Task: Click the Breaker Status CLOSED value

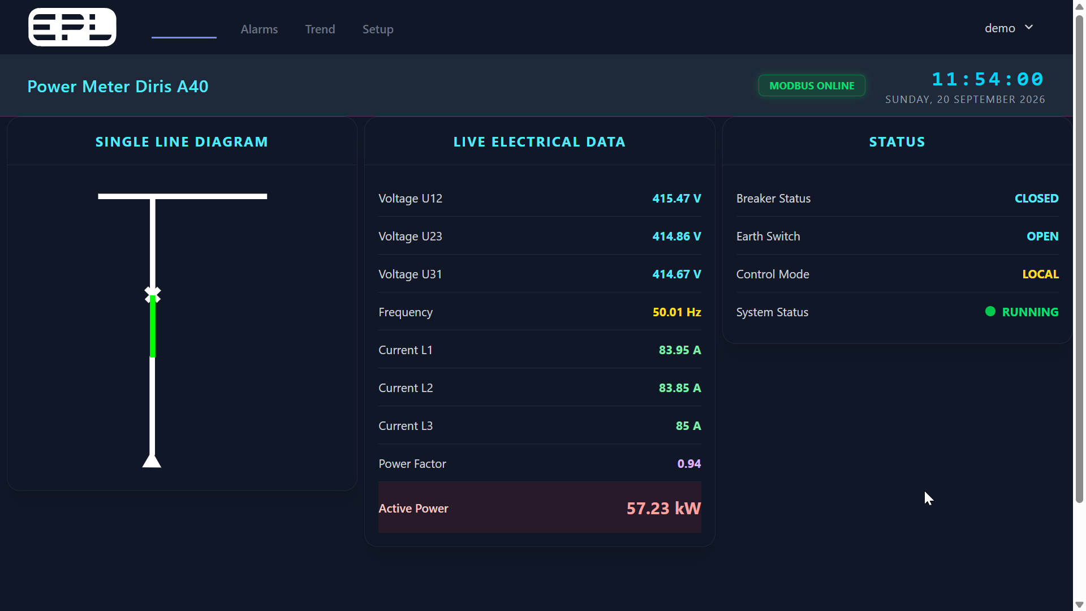Action: [x=1036, y=199]
